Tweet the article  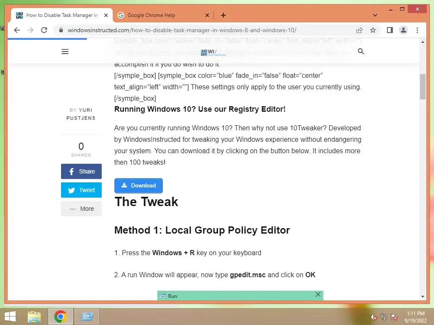[81, 190]
